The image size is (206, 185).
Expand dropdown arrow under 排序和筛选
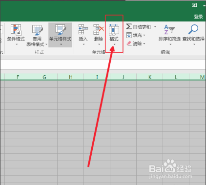coord(170,44)
